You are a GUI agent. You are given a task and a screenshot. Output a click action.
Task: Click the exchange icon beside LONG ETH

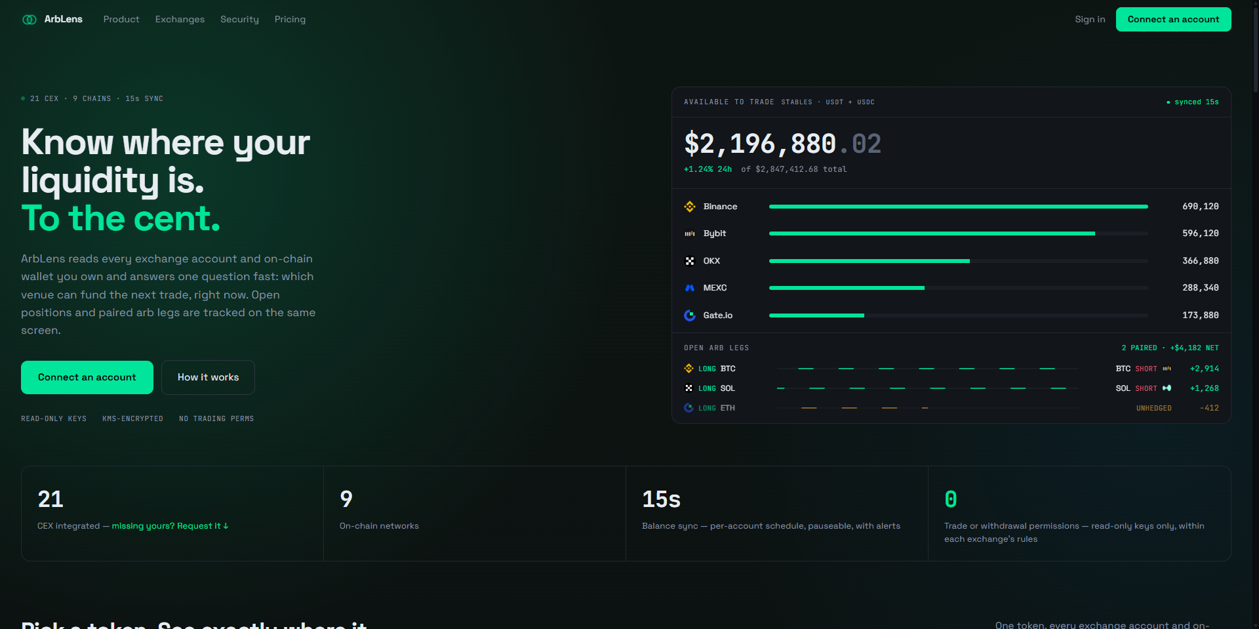[x=689, y=408]
